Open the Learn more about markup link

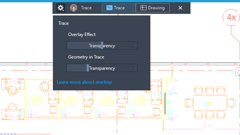click(84, 82)
